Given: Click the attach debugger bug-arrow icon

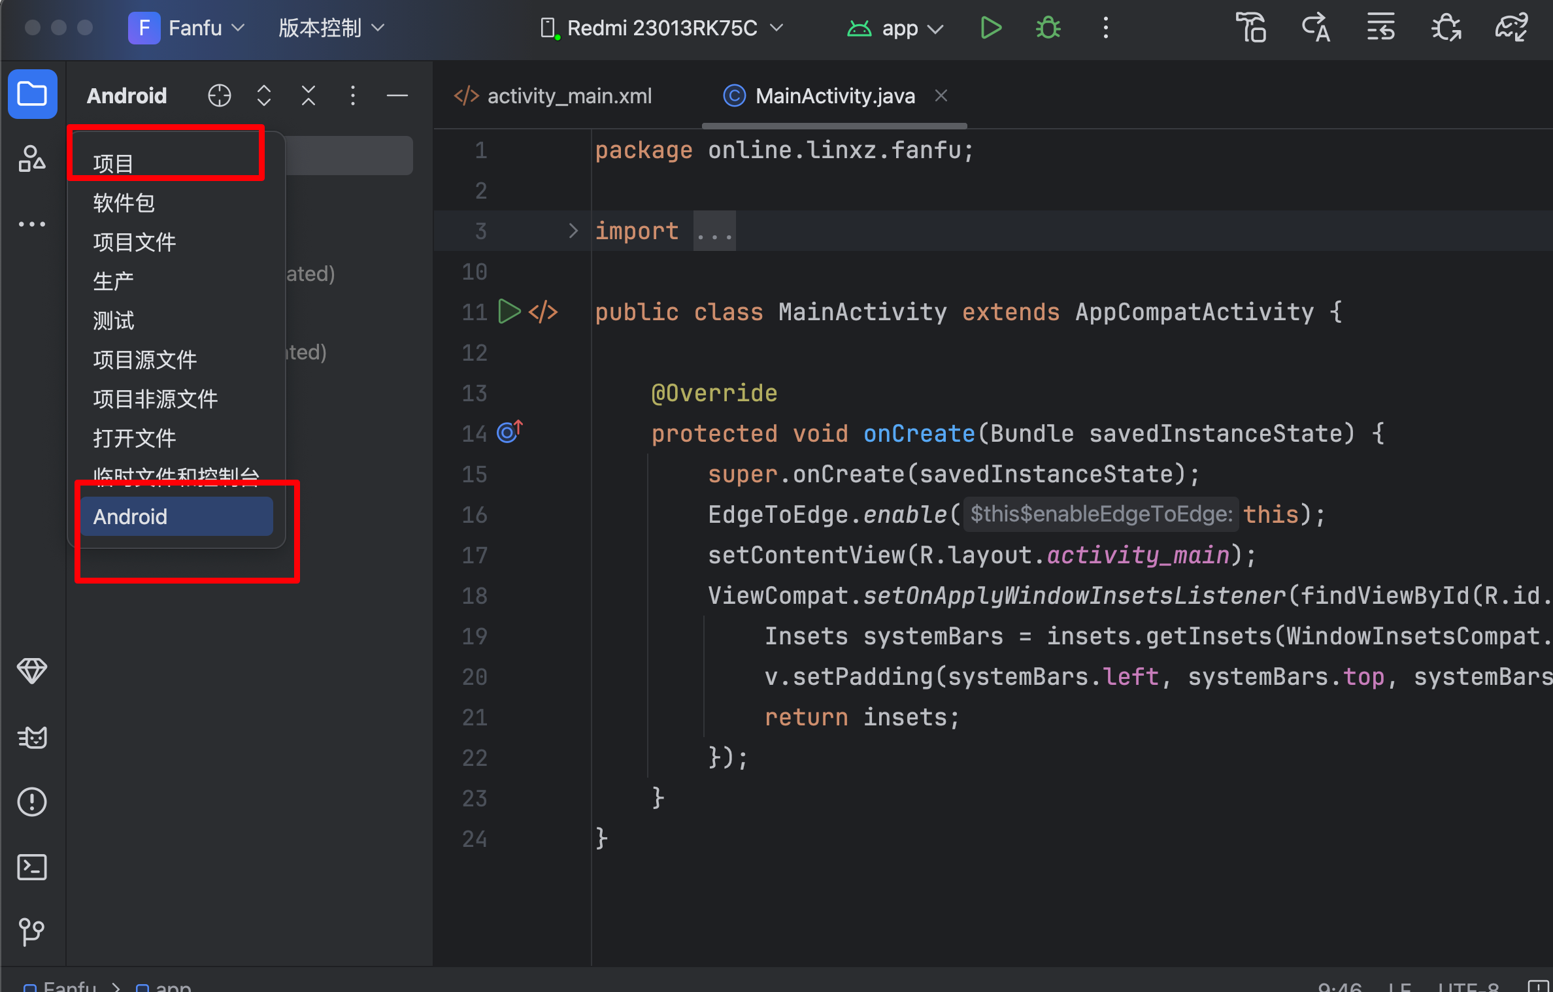Looking at the screenshot, I should point(1446,28).
